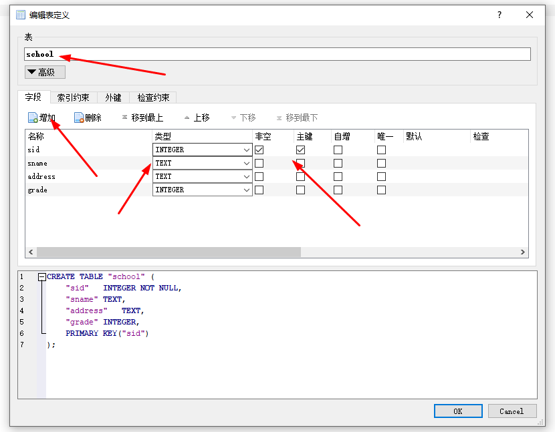Select the address field name cell
Viewport: 555px width, 432px height.
[x=89, y=176]
